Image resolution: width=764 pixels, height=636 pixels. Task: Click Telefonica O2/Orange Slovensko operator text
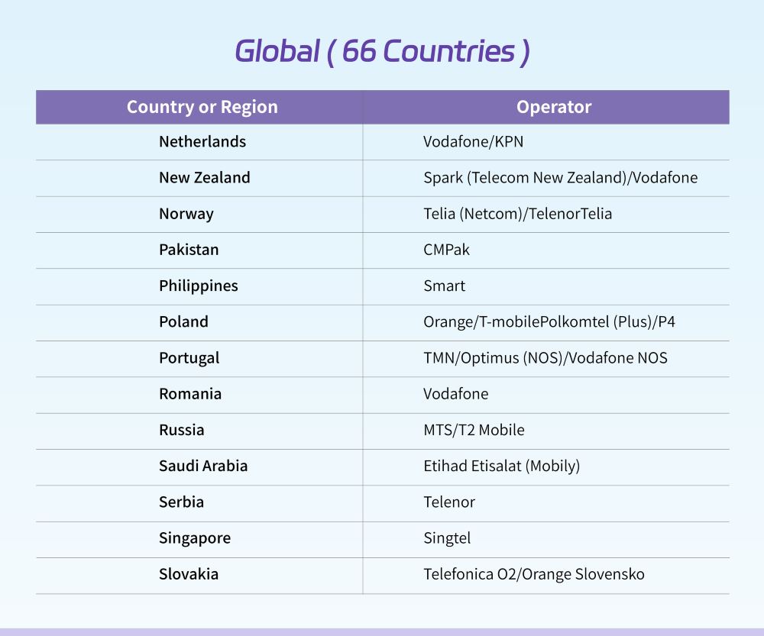tap(534, 574)
